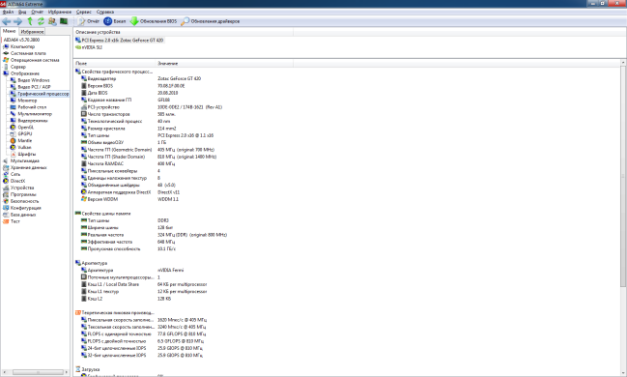Select Сервер in the tree
627x377 pixels.
(x=18, y=67)
